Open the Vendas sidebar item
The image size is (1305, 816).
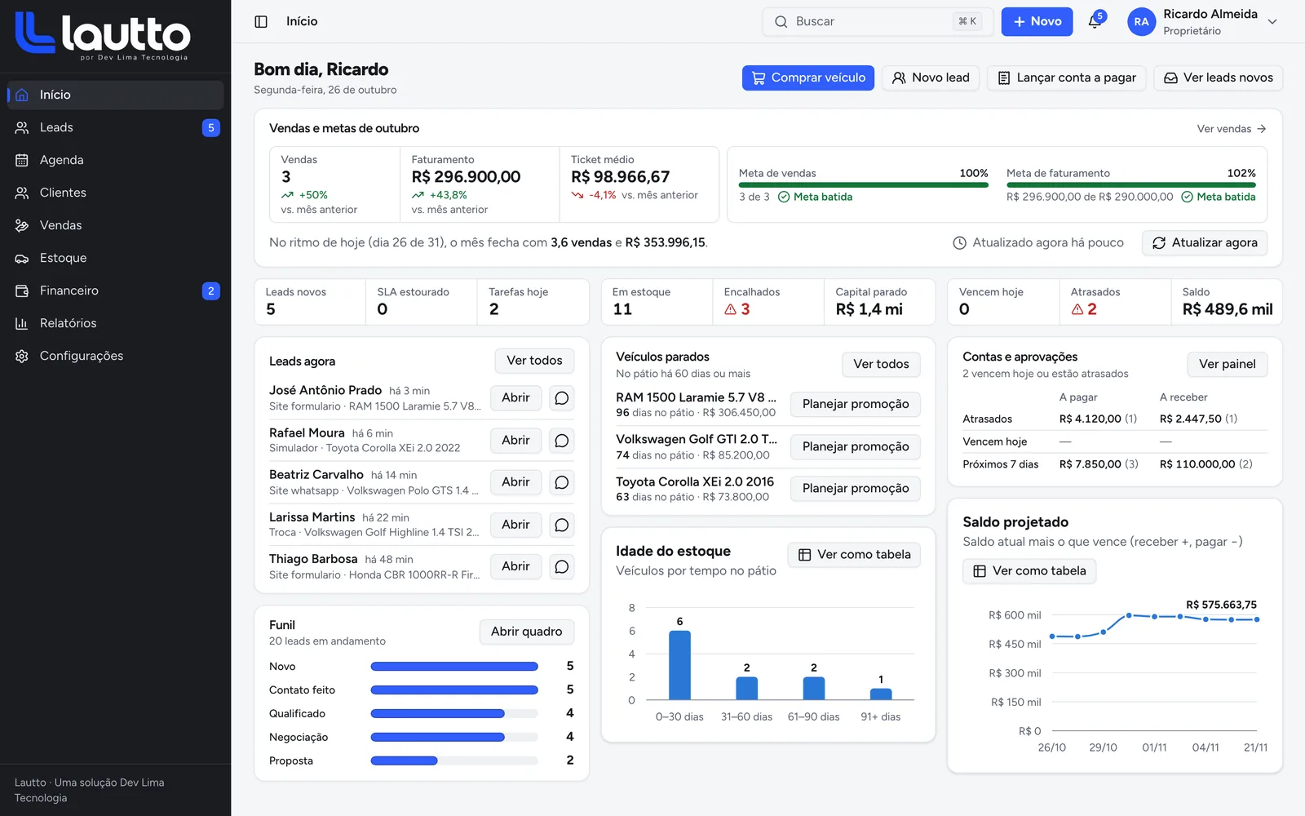point(116,225)
